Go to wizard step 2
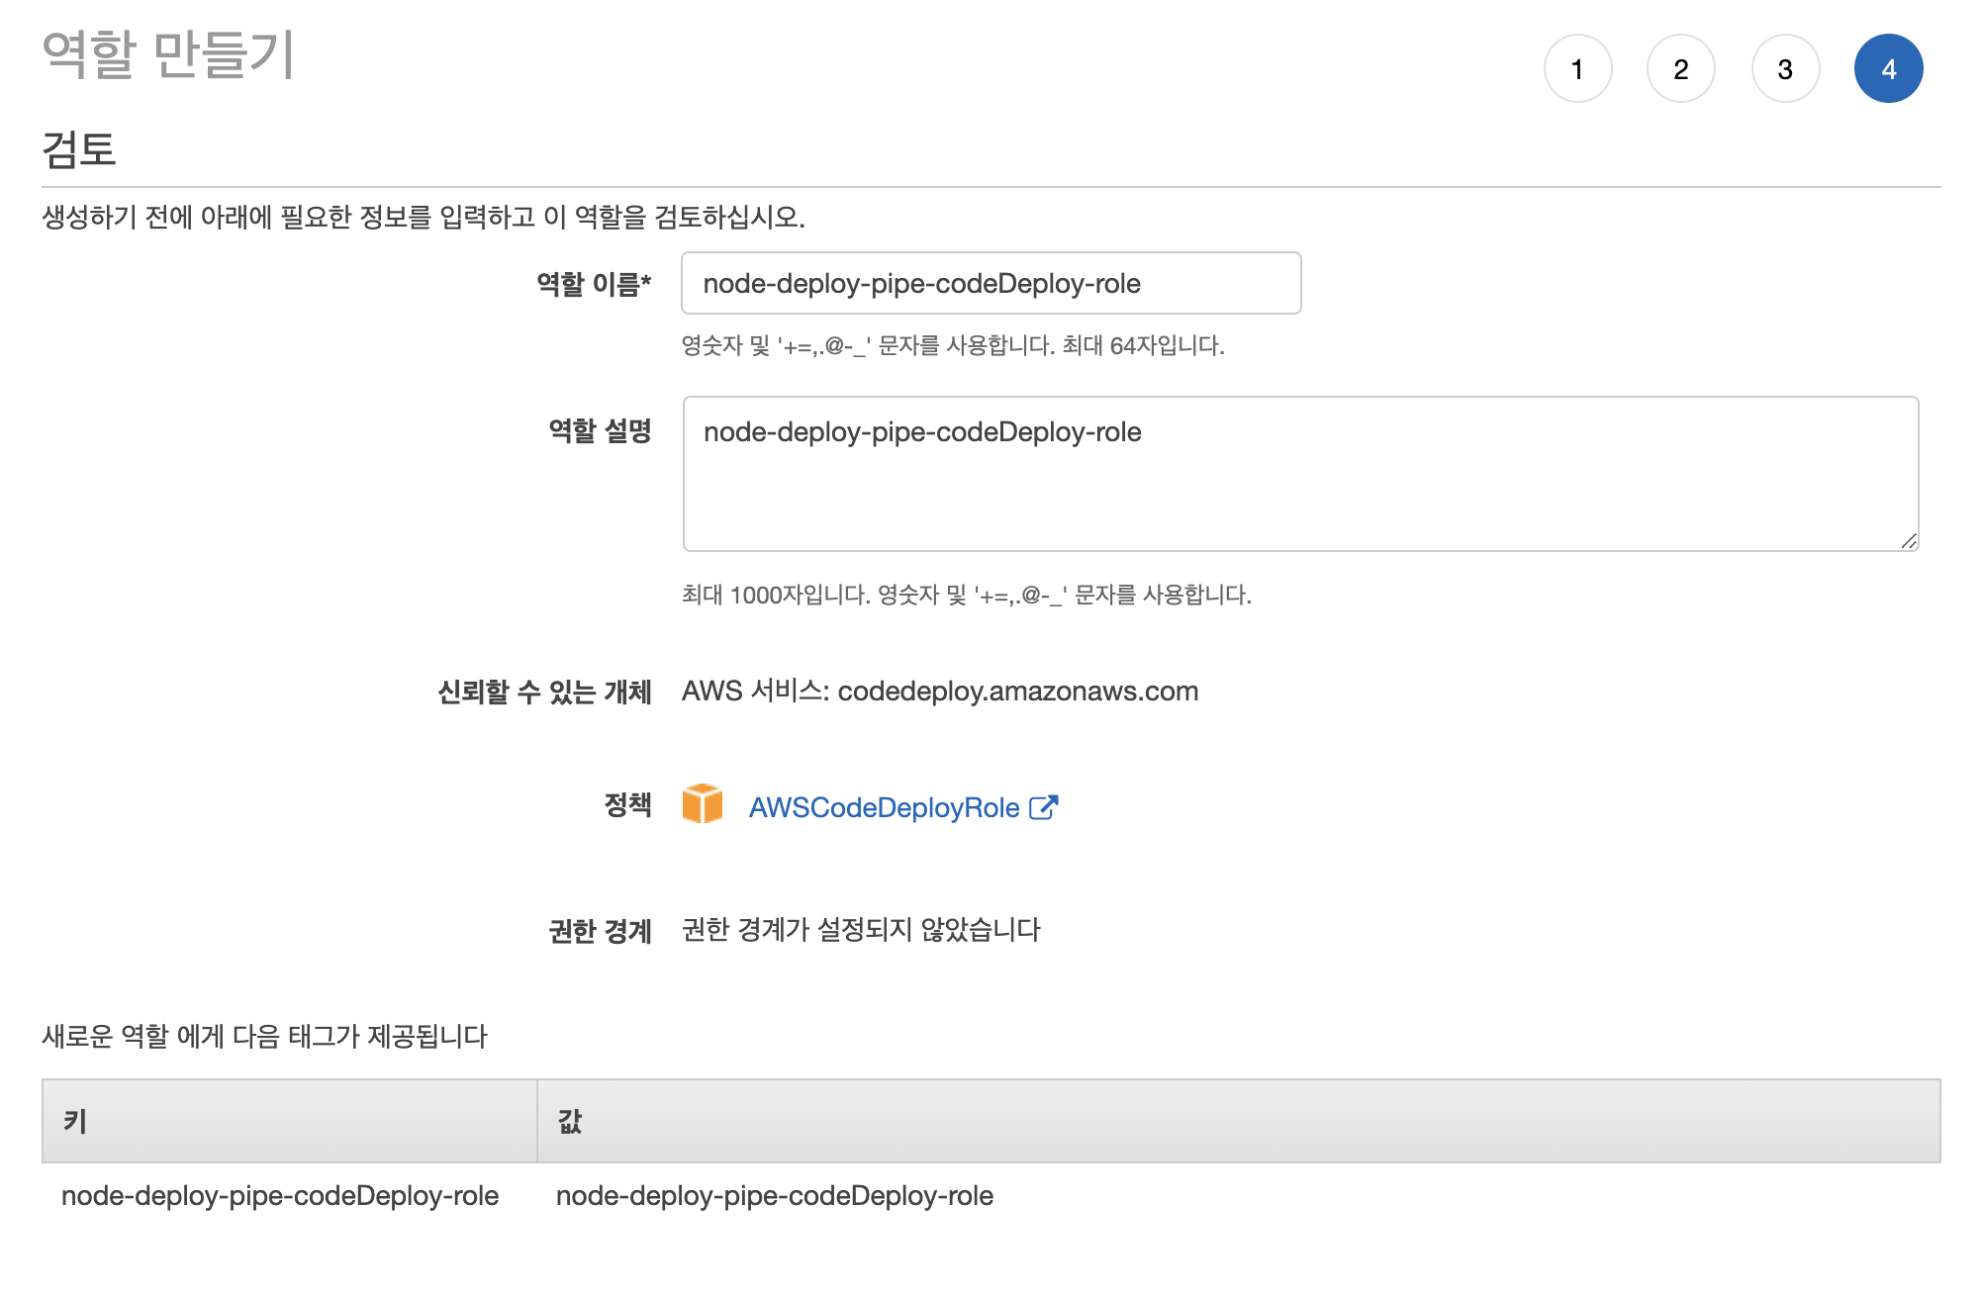The height and width of the screenshot is (1294, 1983). pos(1680,69)
